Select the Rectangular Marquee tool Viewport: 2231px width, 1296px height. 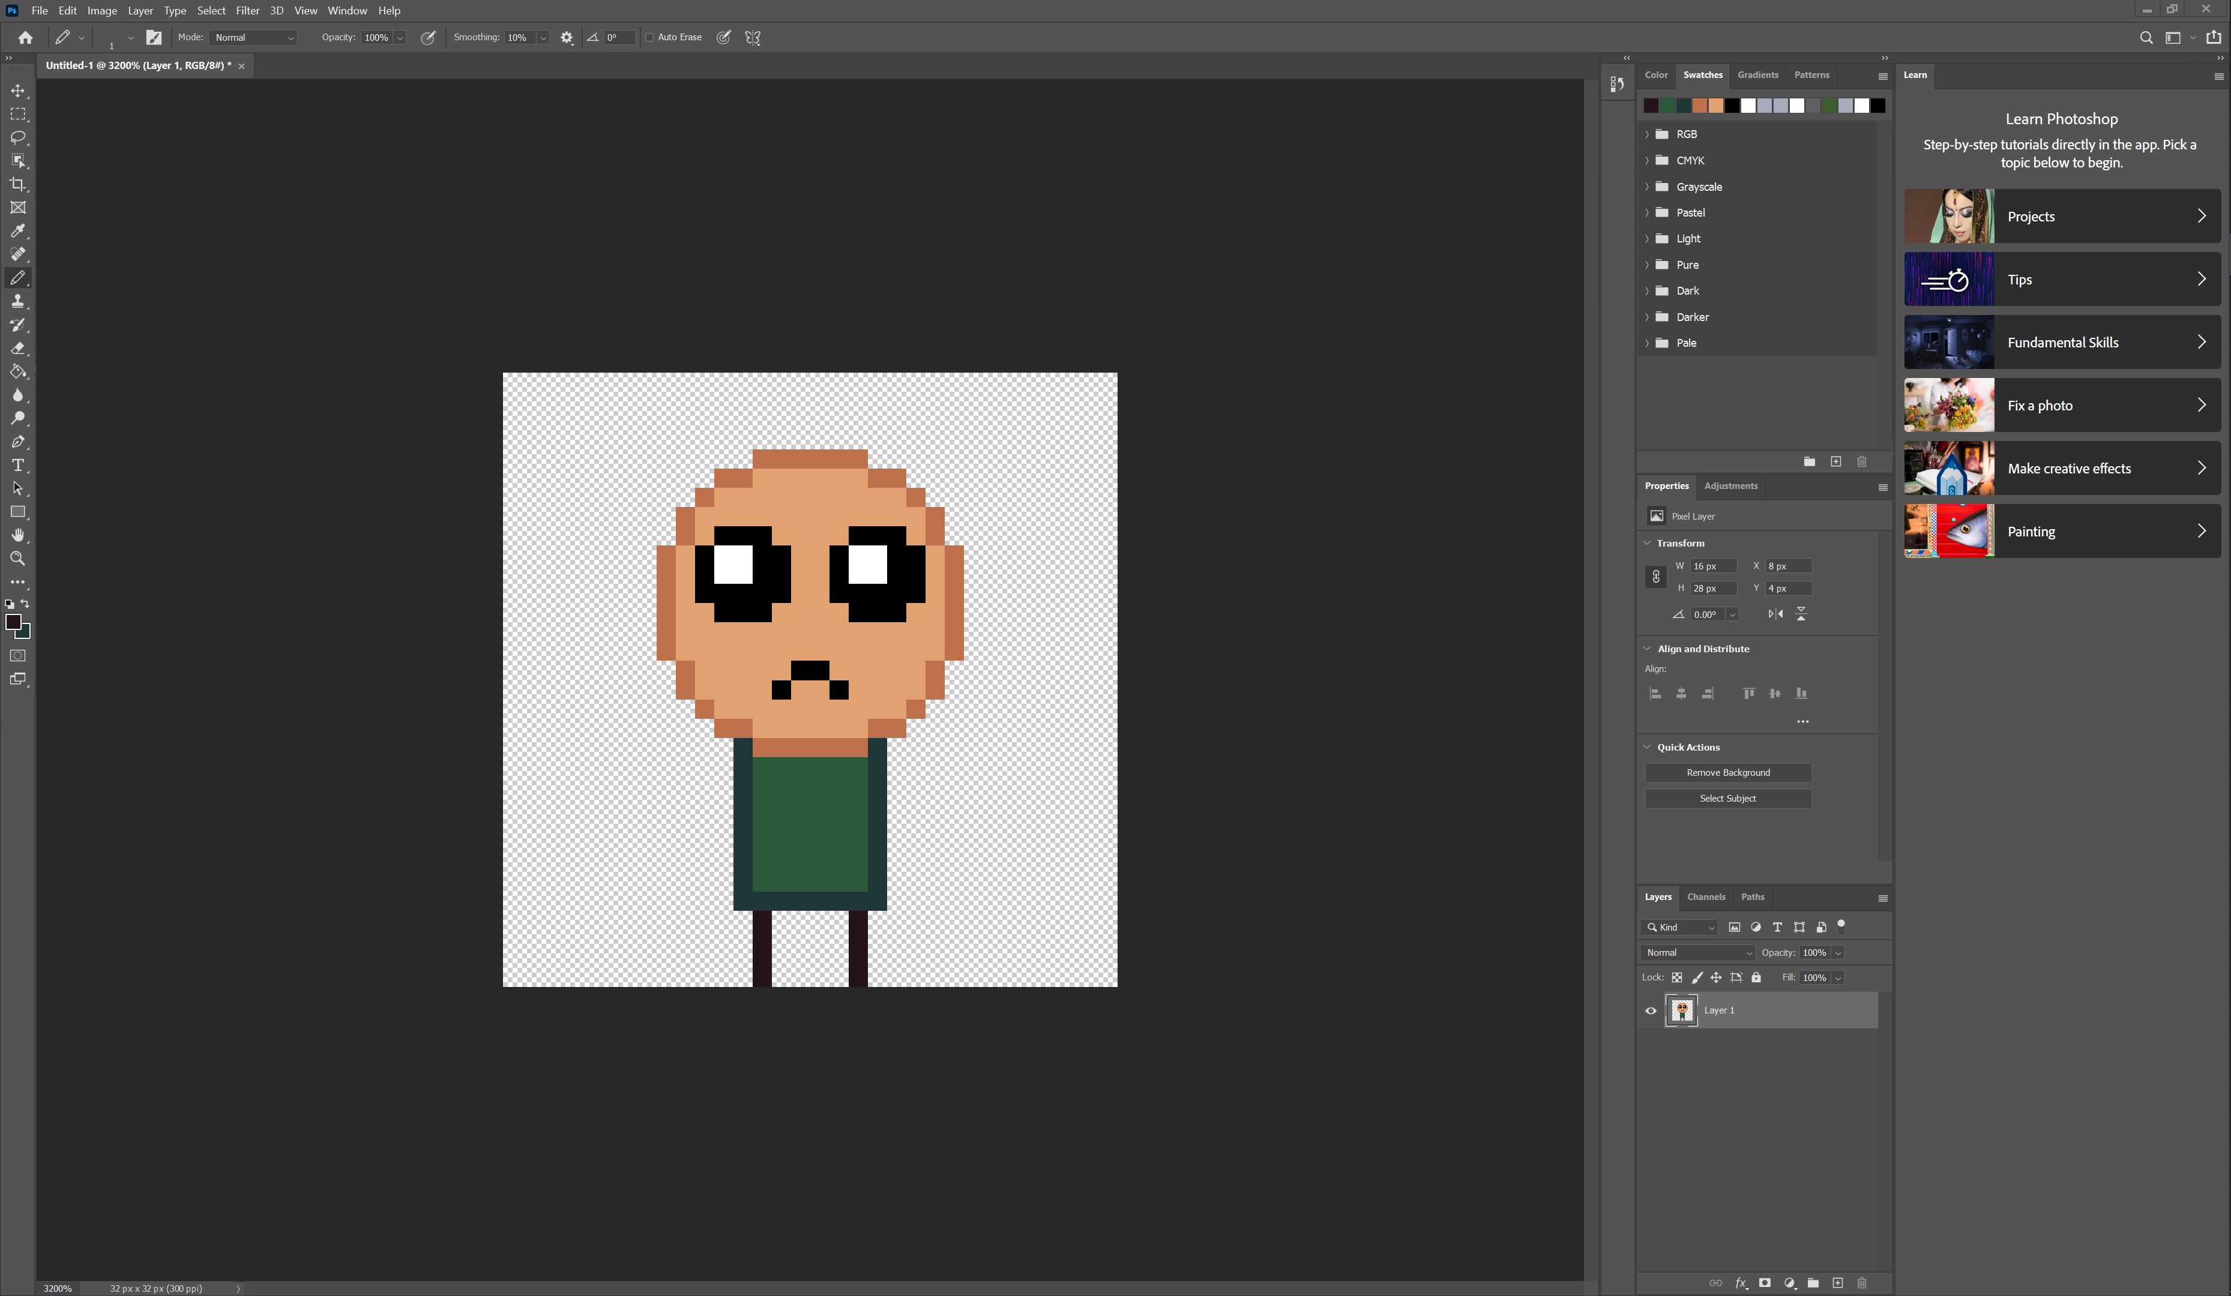(x=18, y=114)
